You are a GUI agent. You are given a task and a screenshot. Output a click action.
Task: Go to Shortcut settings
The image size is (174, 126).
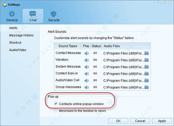15,43
